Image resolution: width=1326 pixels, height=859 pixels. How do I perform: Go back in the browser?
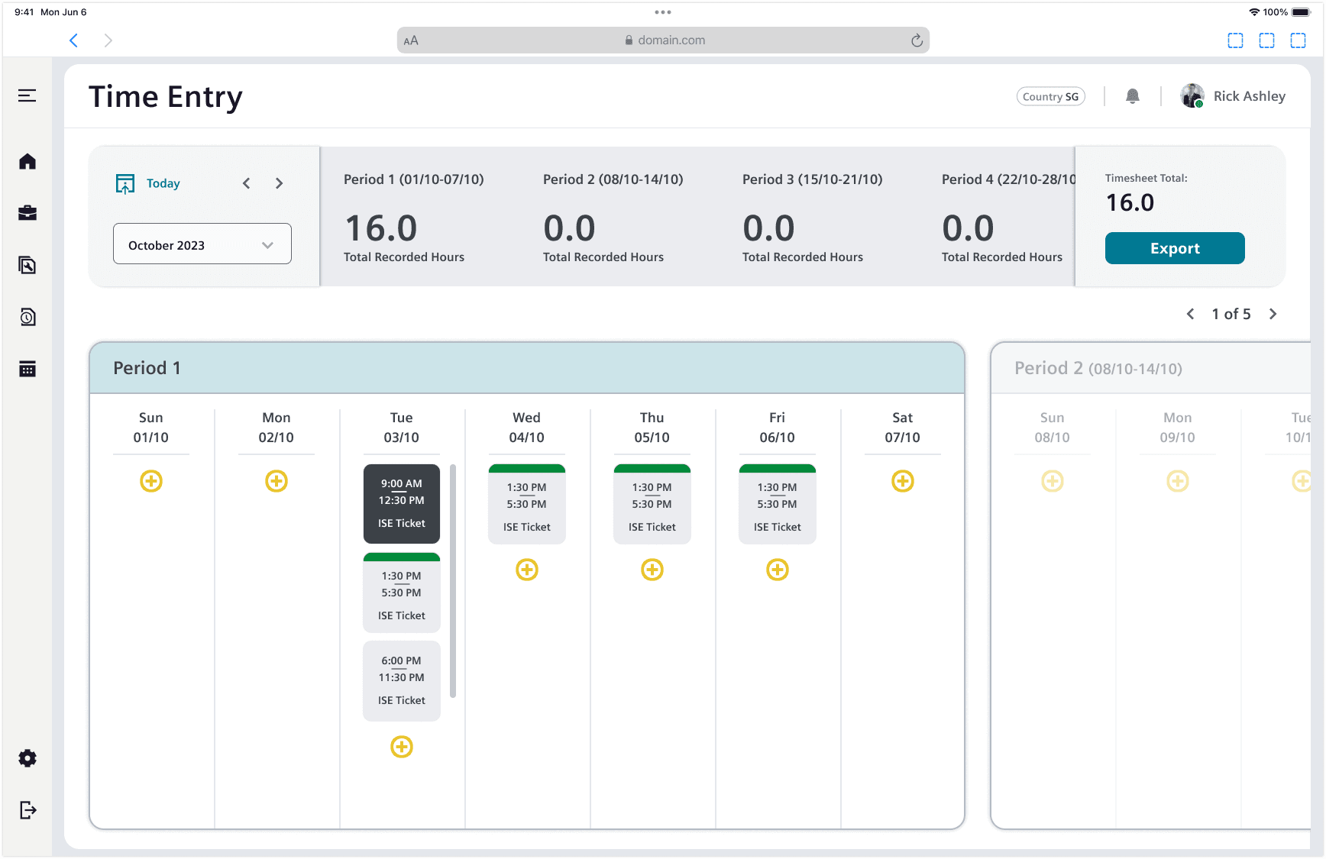coord(74,40)
